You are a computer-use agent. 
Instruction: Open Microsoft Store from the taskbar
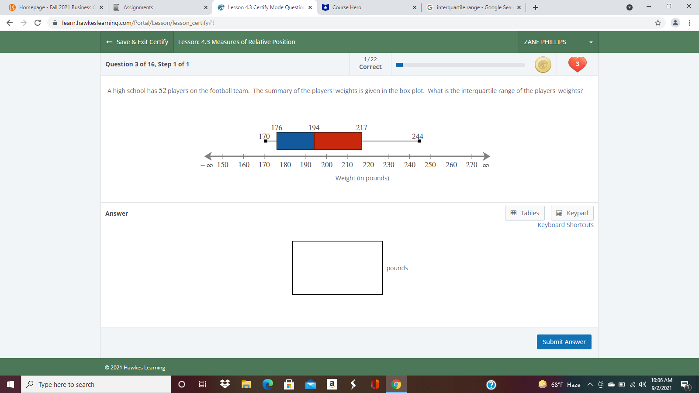tap(289, 384)
